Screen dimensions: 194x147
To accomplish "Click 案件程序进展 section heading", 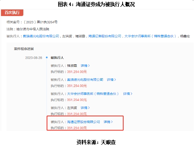I will (x=24, y=49).
